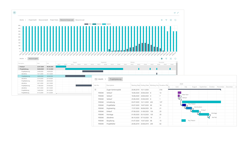The height and width of the screenshot is (141, 250).
Task: Switch to the Resource-Load tab
Action: tap(80, 20)
